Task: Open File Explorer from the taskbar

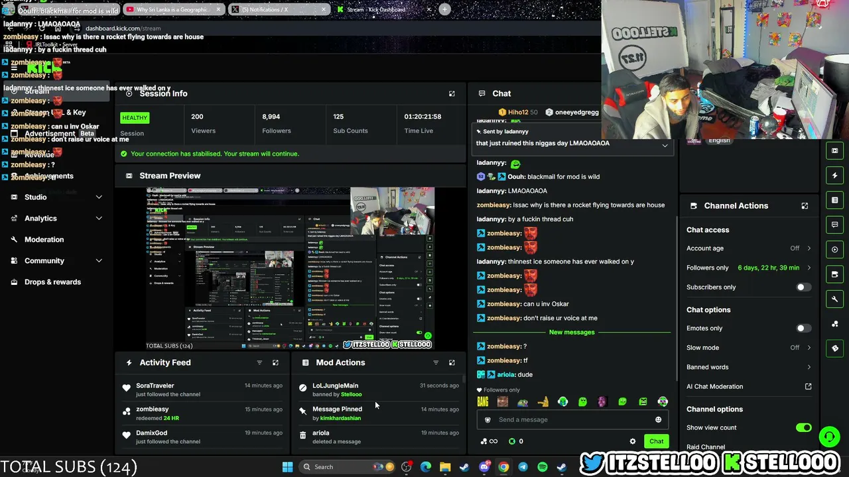Action: pyautogui.click(x=445, y=467)
